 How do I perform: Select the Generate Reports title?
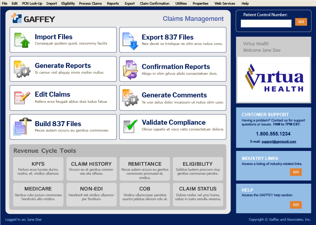pos(63,65)
